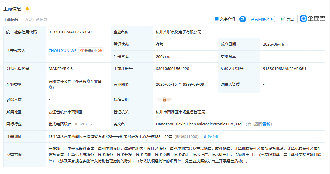View the 关联企业 56 related companies badge
The image size is (330, 174).
[x=91, y=50]
